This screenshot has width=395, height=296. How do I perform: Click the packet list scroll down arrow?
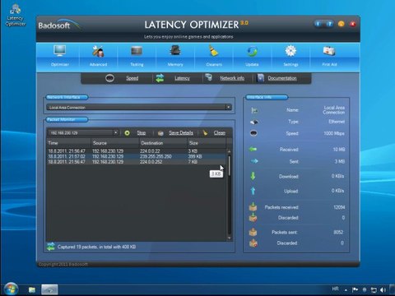tap(230, 238)
